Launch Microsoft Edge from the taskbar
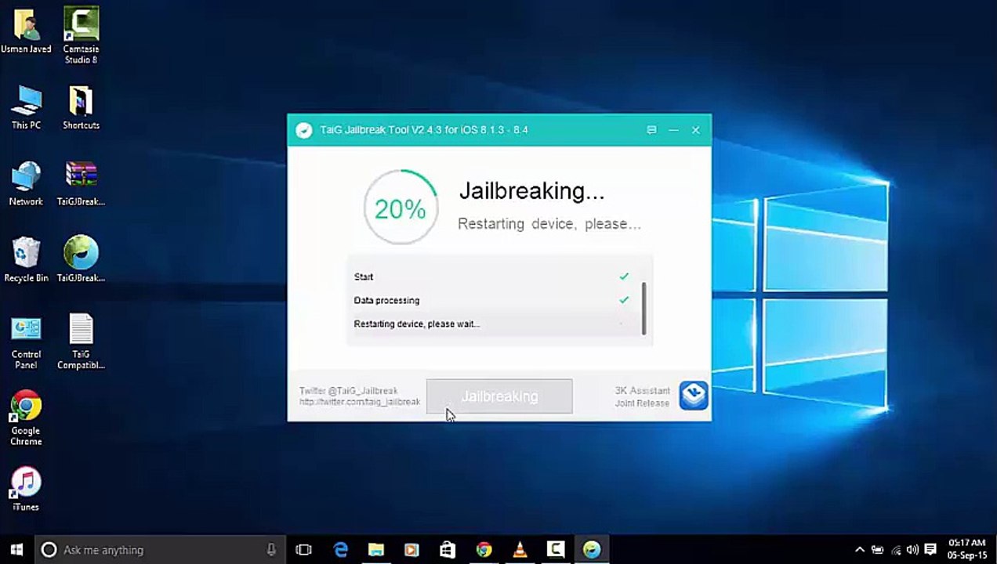The image size is (997, 564). tap(340, 550)
